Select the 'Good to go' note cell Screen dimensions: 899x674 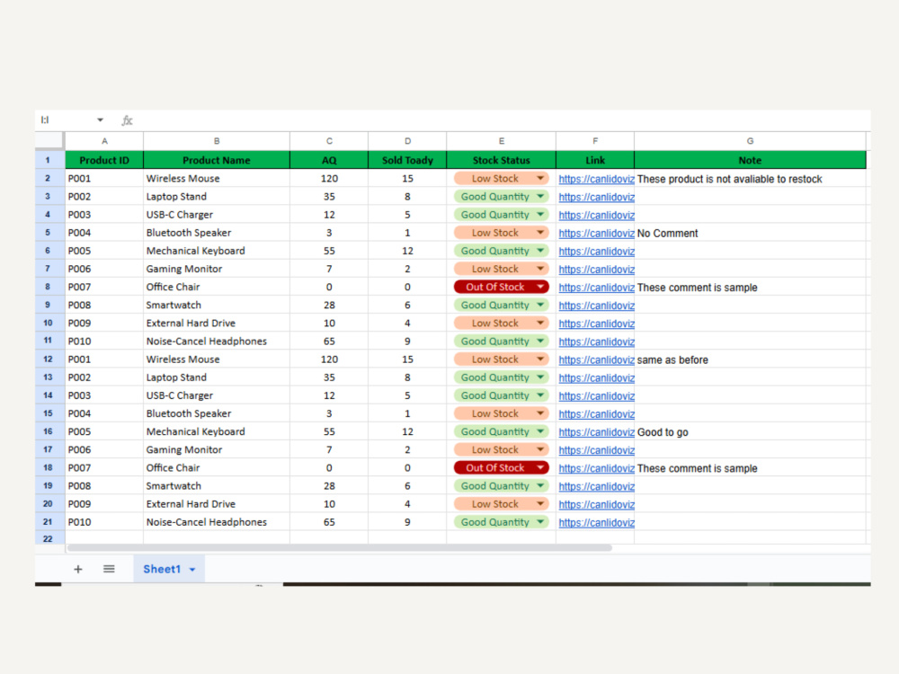750,432
